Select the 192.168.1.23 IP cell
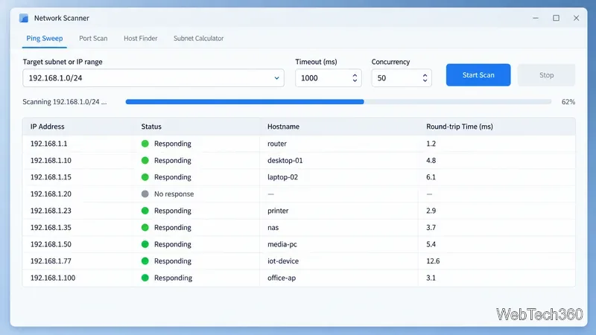 pyautogui.click(x=51, y=211)
